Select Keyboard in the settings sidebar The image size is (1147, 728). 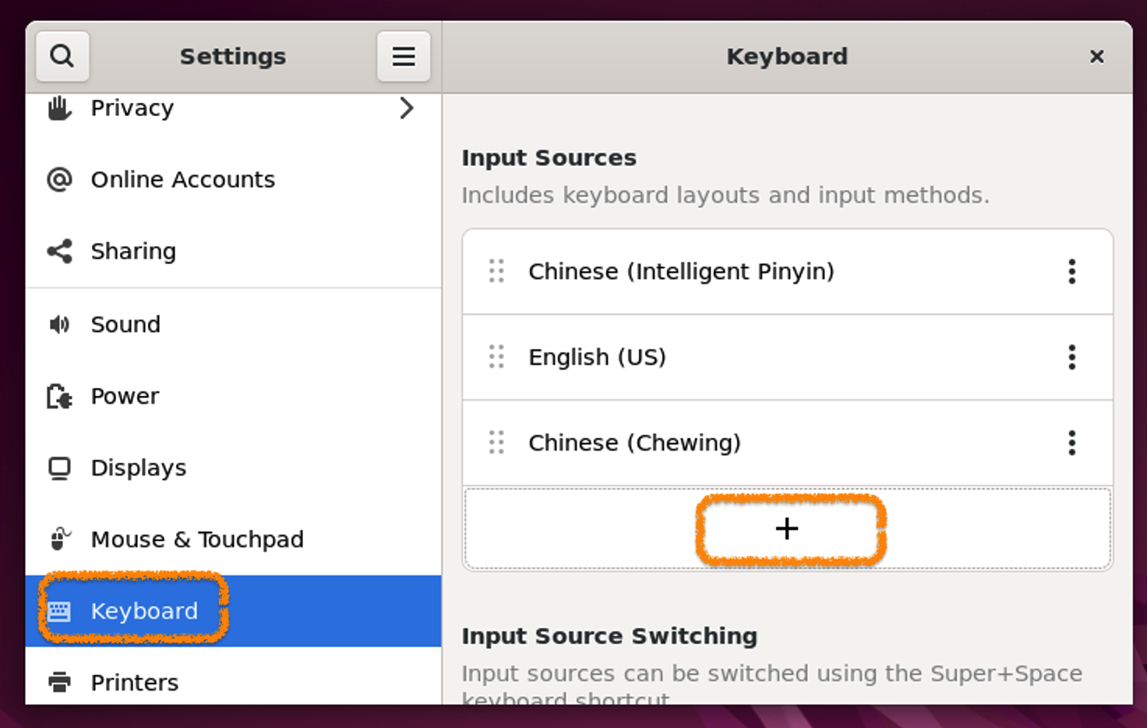pyautogui.click(x=144, y=611)
